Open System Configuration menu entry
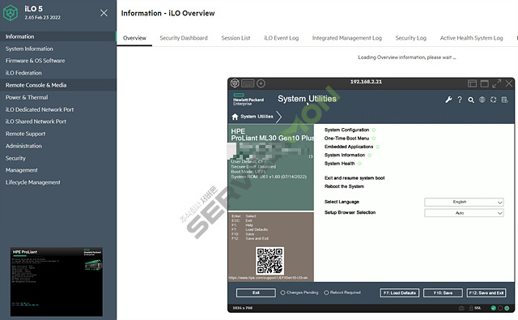The width and height of the screenshot is (518, 320). (x=346, y=130)
